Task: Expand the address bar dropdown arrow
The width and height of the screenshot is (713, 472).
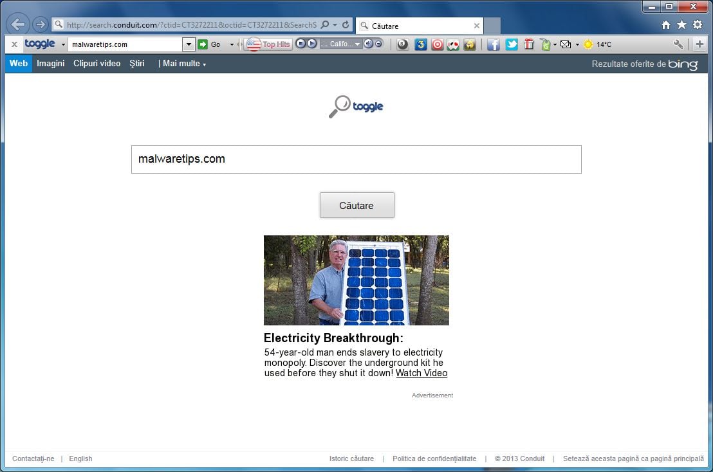Action: coord(335,25)
